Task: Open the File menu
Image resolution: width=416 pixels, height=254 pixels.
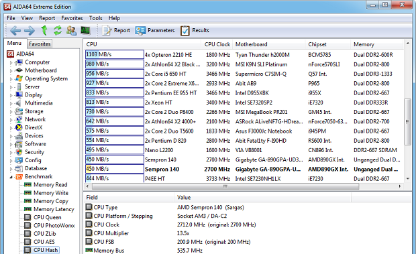Action: (x=11, y=18)
